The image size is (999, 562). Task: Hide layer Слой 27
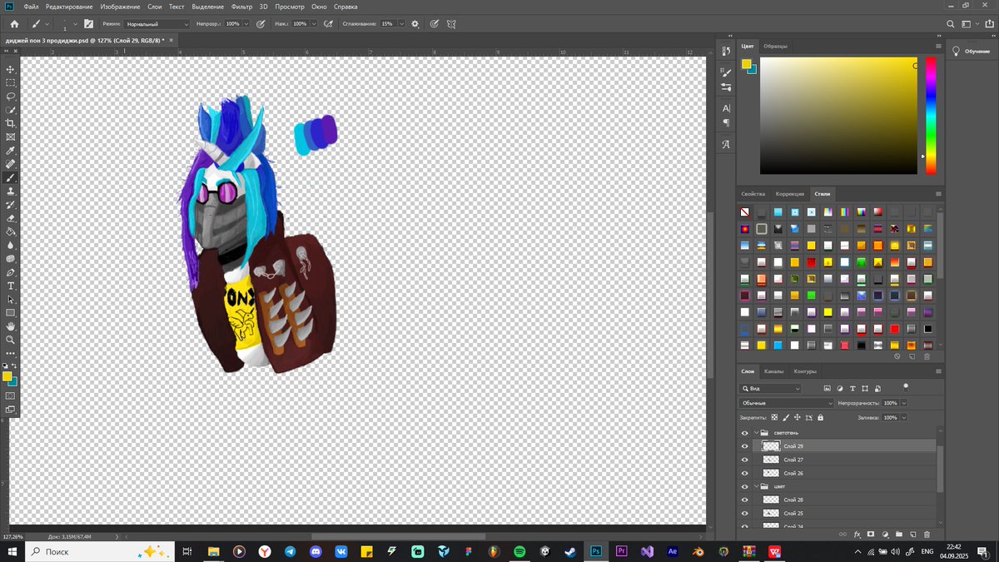coord(745,460)
